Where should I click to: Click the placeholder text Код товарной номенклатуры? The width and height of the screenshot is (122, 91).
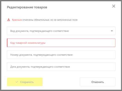click(x=28, y=43)
